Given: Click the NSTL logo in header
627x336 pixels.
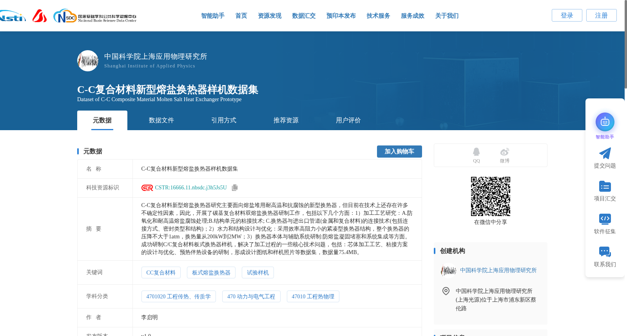Looking at the screenshot, I should click(x=13, y=16).
